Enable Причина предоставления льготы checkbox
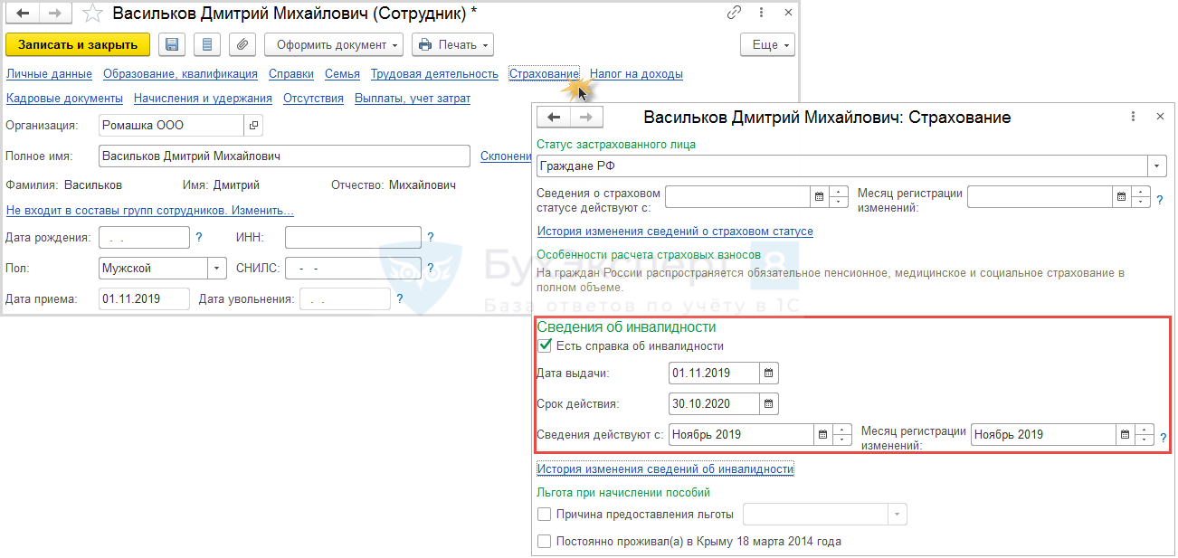The width and height of the screenshot is (1178, 558). pos(545,515)
